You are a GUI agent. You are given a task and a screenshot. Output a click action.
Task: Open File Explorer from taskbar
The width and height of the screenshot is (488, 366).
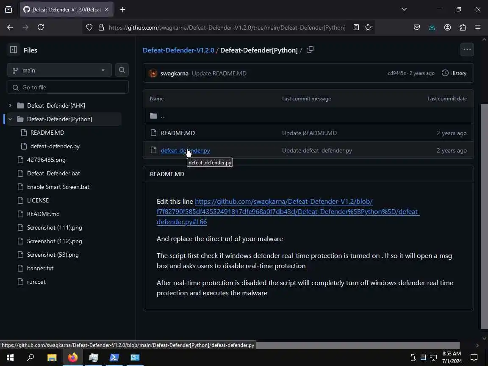point(52,357)
